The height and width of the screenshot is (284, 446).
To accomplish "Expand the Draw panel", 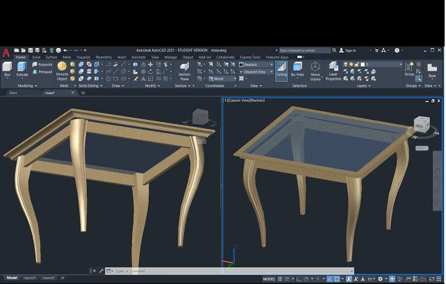I will pyautogui.click(x=118, y=86).
